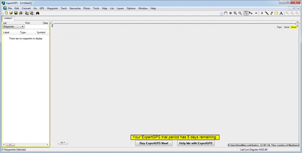The image size is (302, 153).
Task: Select the Zoom Out magnifier tool
Action: pos(240,13)
